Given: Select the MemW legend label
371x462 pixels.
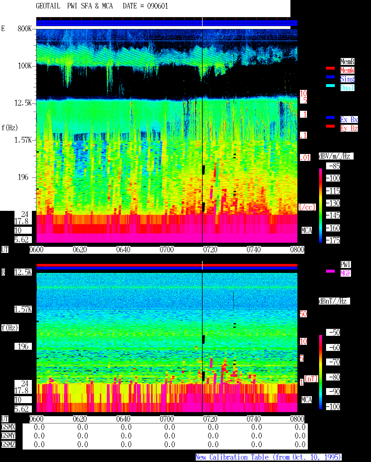Looking at the screenshot, I should click(347, 70).
